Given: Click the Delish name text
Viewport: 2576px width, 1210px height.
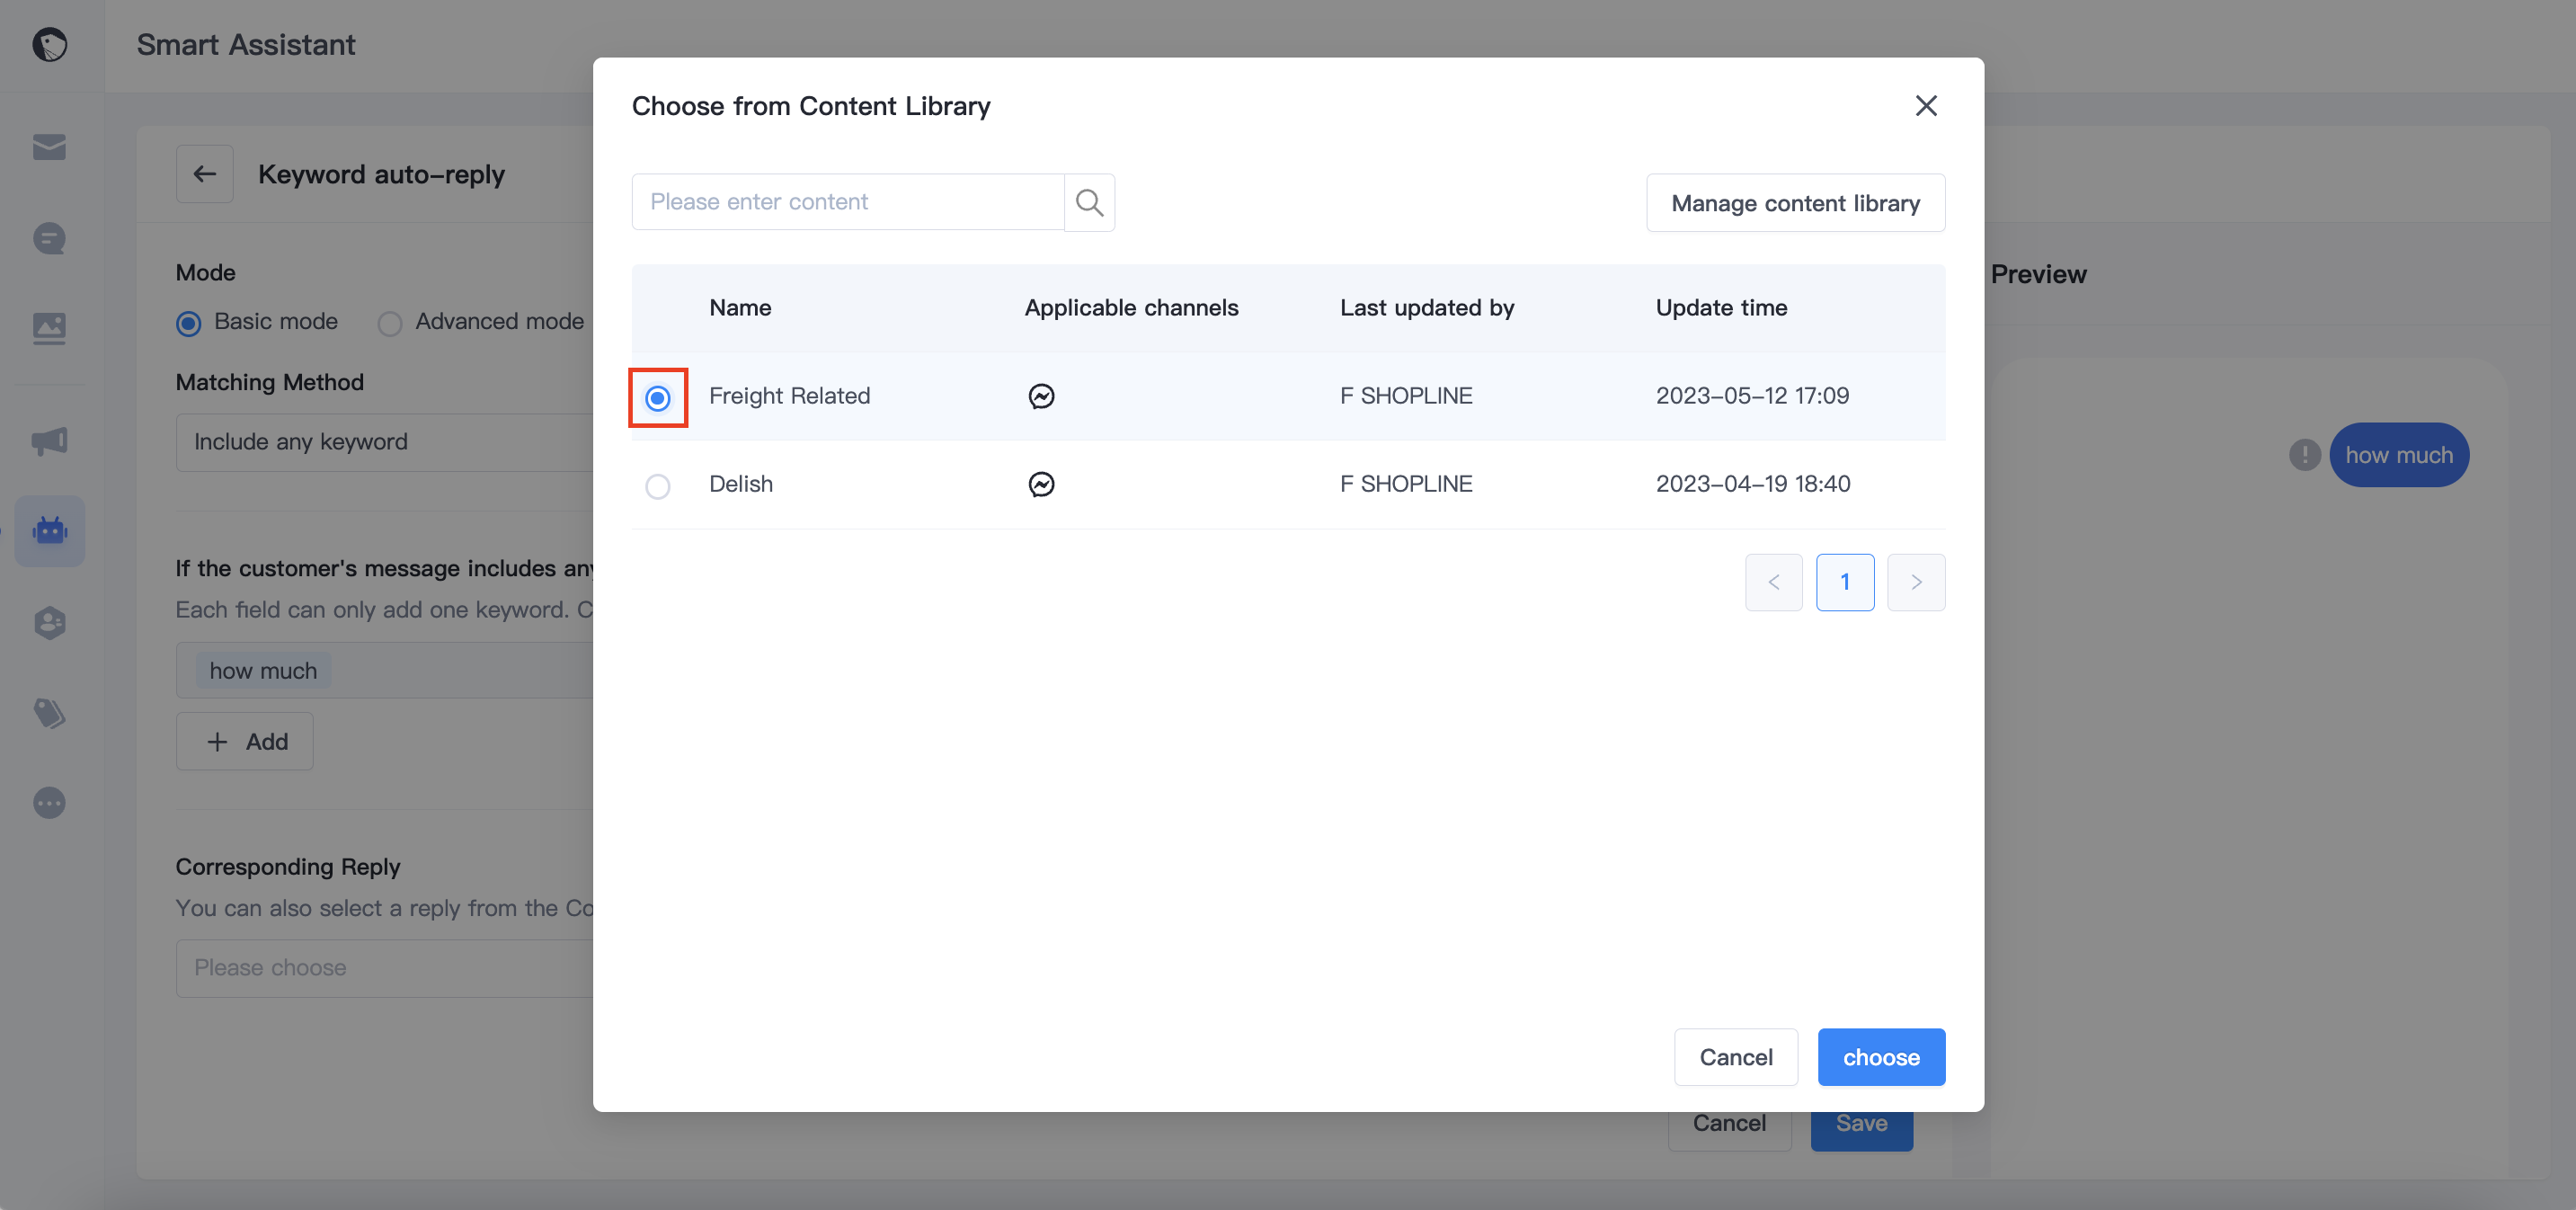Looking at the screenshot, I should coord(740,484).
